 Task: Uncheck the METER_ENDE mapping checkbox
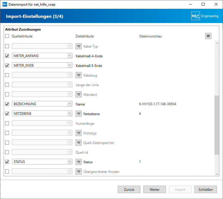7,65
